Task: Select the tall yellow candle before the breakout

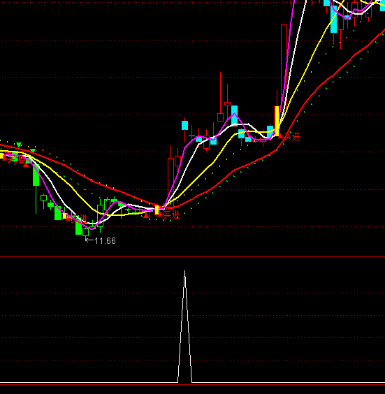Action: tap(277, 121)
